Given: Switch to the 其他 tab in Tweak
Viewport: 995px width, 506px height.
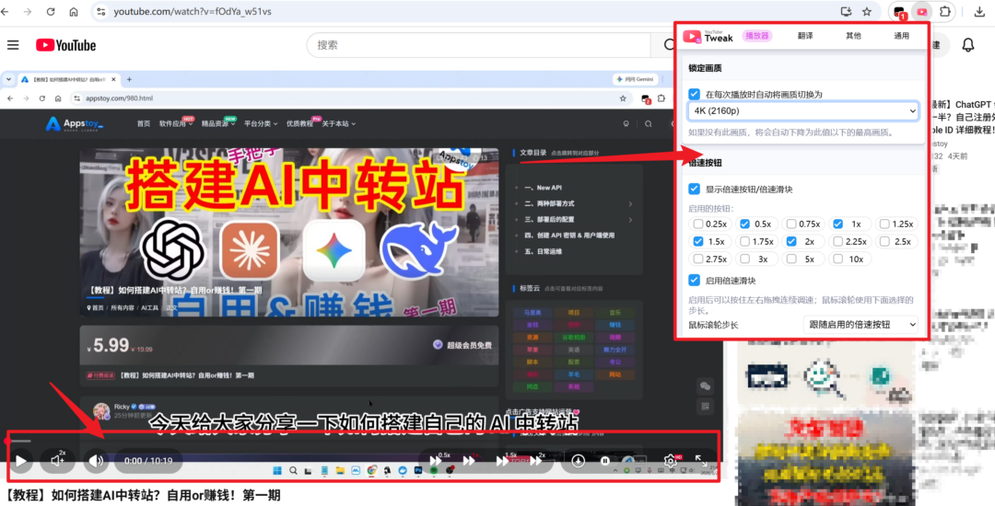Looking at the screenshot, I should pyautogui.click(x=853, y=36).
